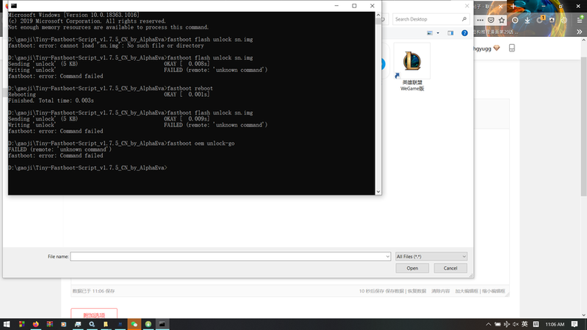587x330 pixels.
Task: Bookmark the page with the star icon
Action: [500, 19]
